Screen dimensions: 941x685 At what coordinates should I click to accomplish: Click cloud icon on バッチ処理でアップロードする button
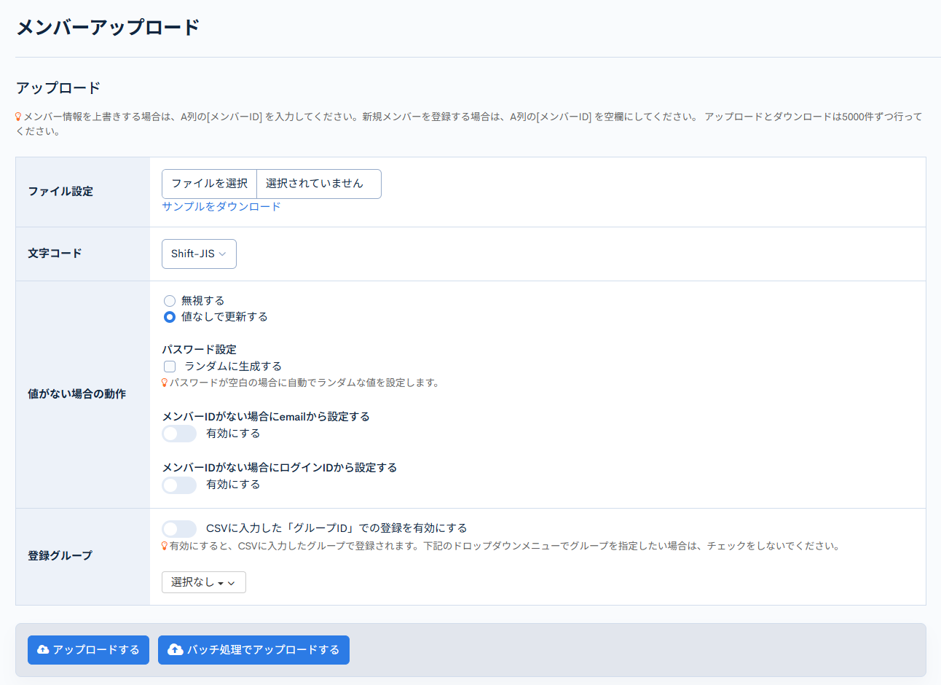tap(176, 649)
